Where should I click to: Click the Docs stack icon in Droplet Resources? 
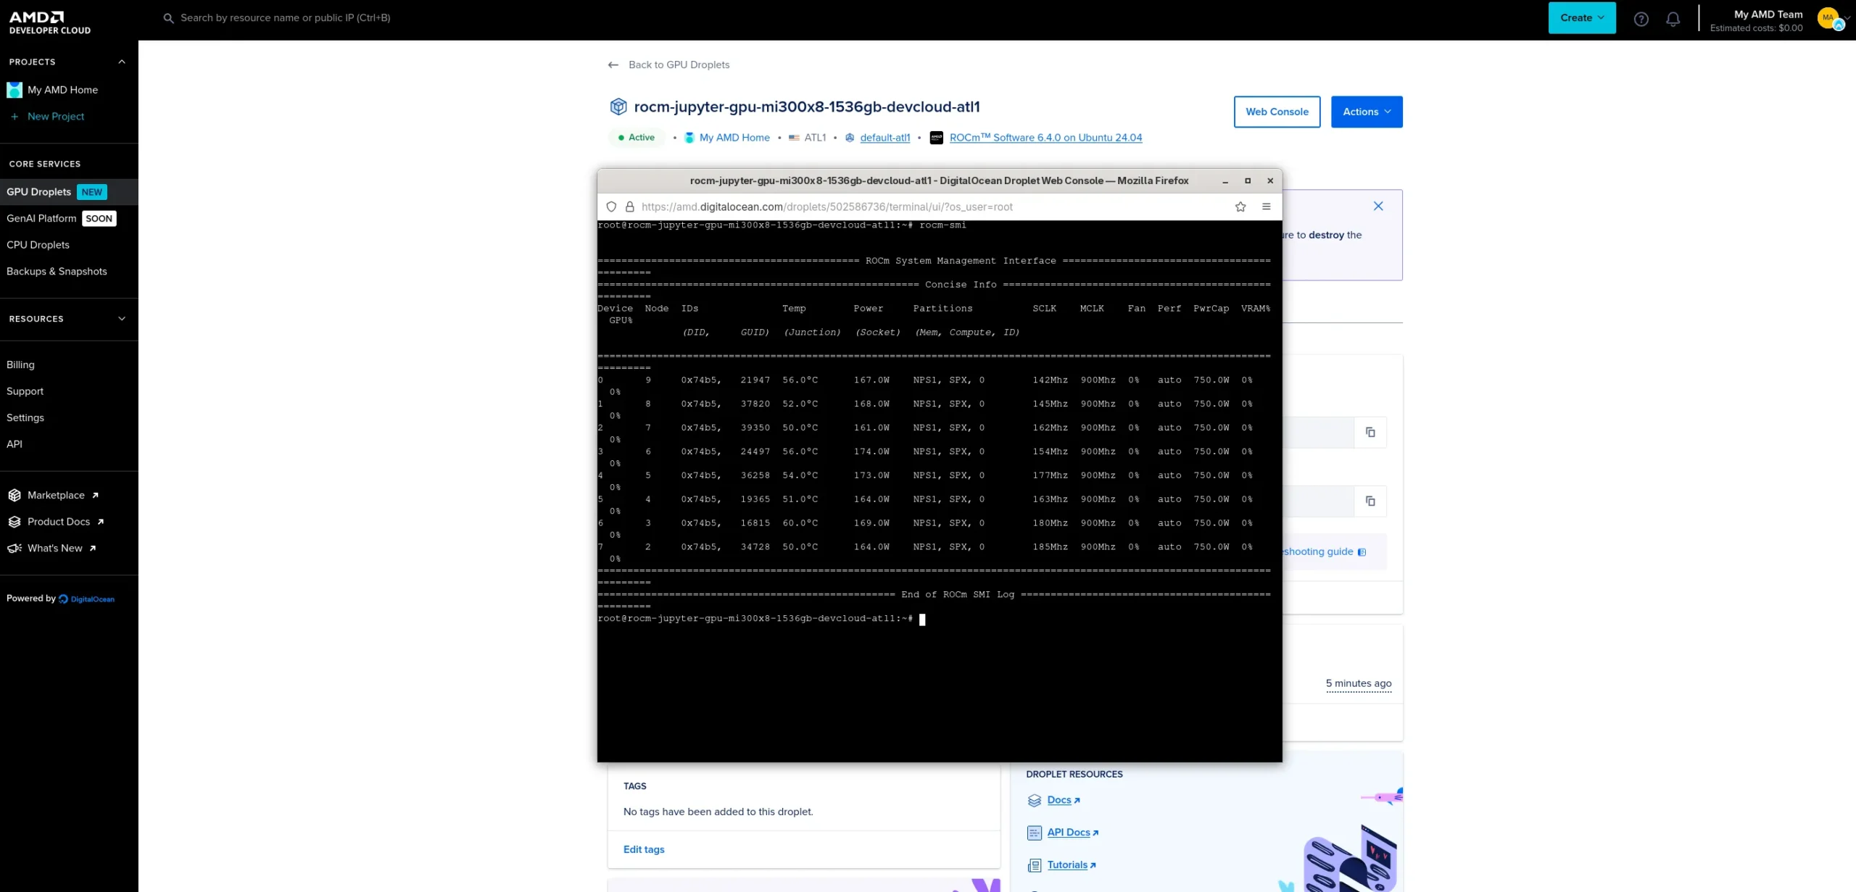click(x=1035, y=801)
